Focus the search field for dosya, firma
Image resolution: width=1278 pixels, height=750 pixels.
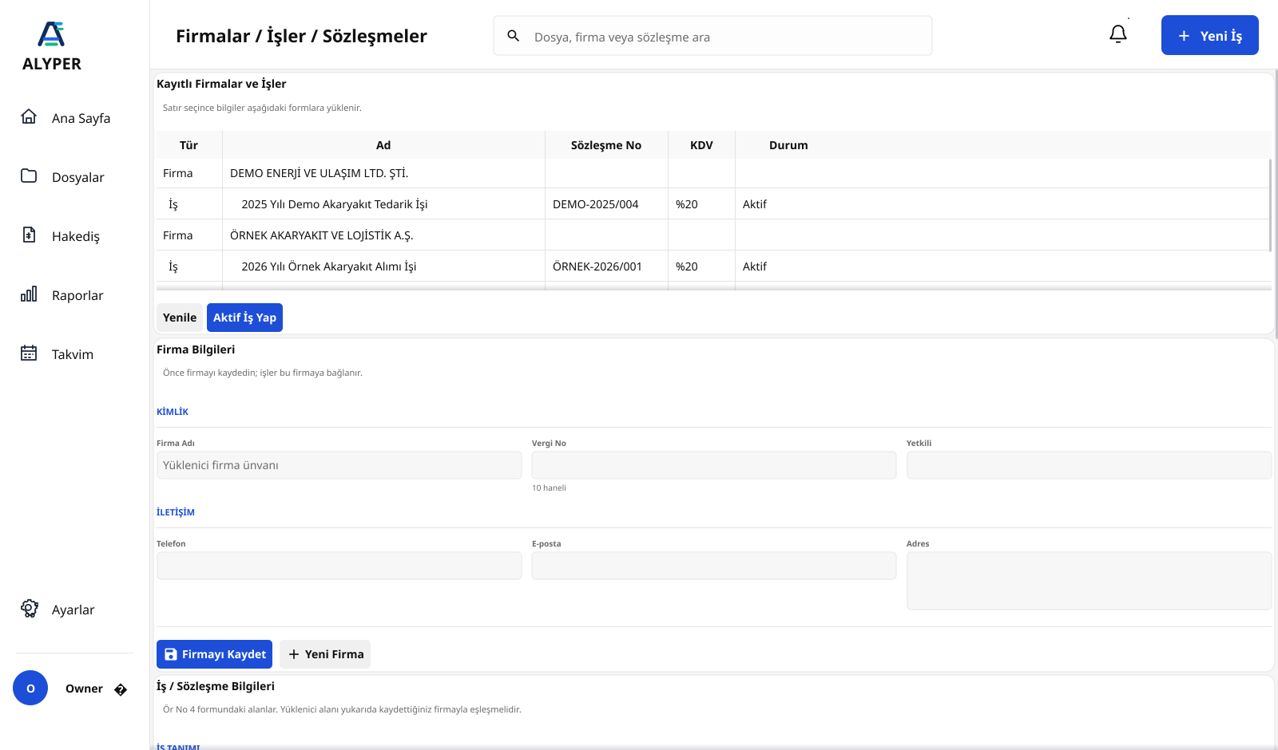coord(712,36)
